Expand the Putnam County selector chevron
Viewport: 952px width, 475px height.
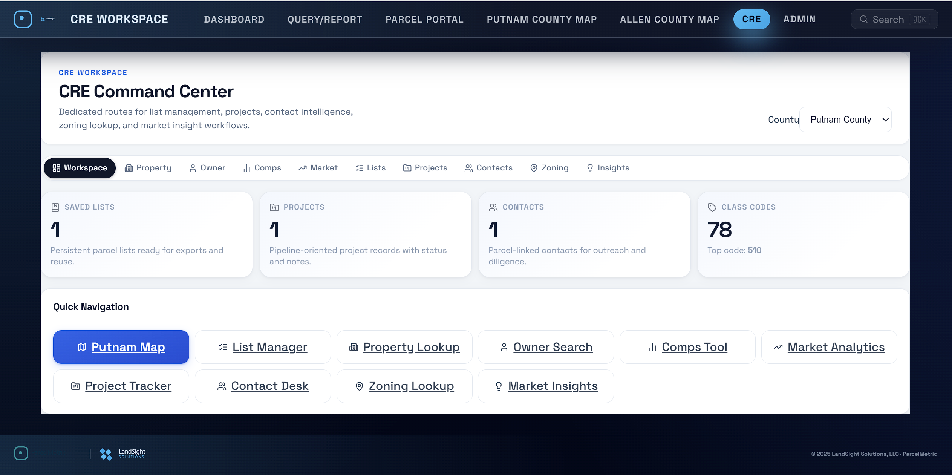(885, 119)
